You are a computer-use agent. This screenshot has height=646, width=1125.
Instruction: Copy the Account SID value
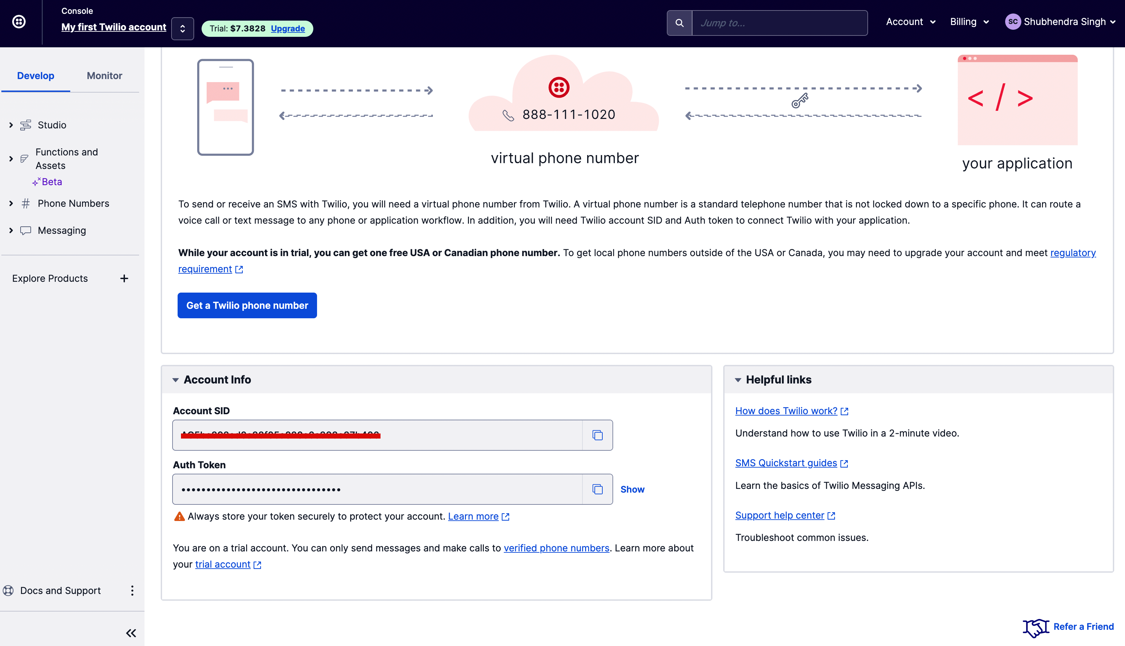tap(597, 435)
